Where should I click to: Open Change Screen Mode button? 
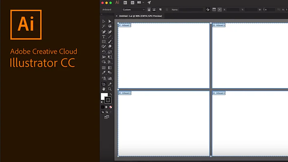pos(107,117)
